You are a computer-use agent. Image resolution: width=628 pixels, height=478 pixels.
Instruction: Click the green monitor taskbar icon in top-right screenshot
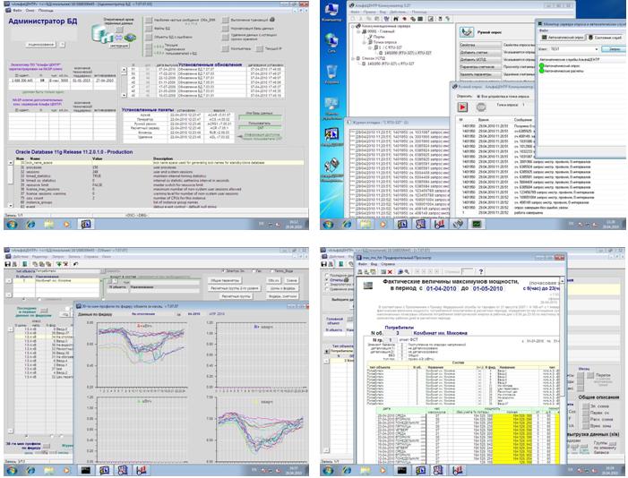477,224
